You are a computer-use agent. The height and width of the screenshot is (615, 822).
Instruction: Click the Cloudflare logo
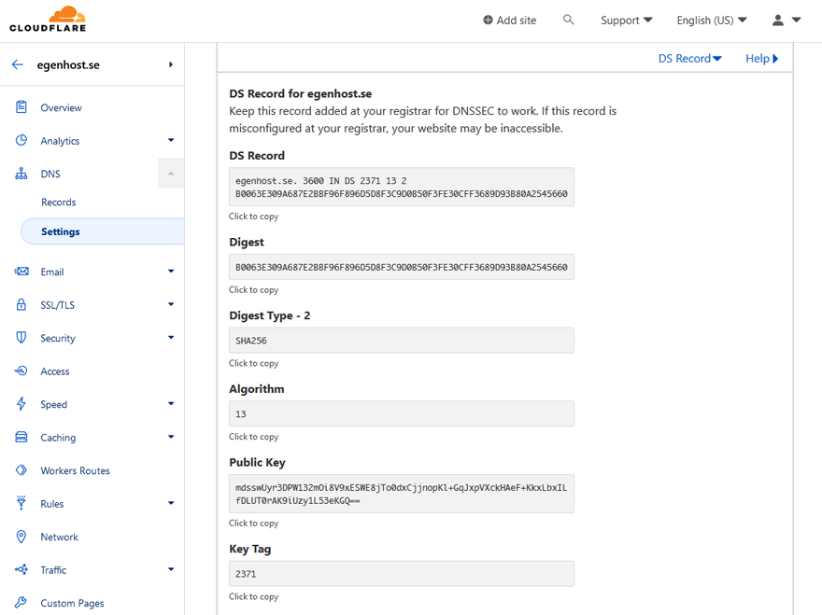[x=48, y=20]
